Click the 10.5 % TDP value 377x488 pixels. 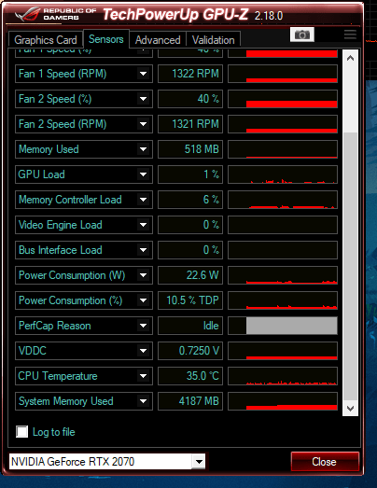coord(190,300)
